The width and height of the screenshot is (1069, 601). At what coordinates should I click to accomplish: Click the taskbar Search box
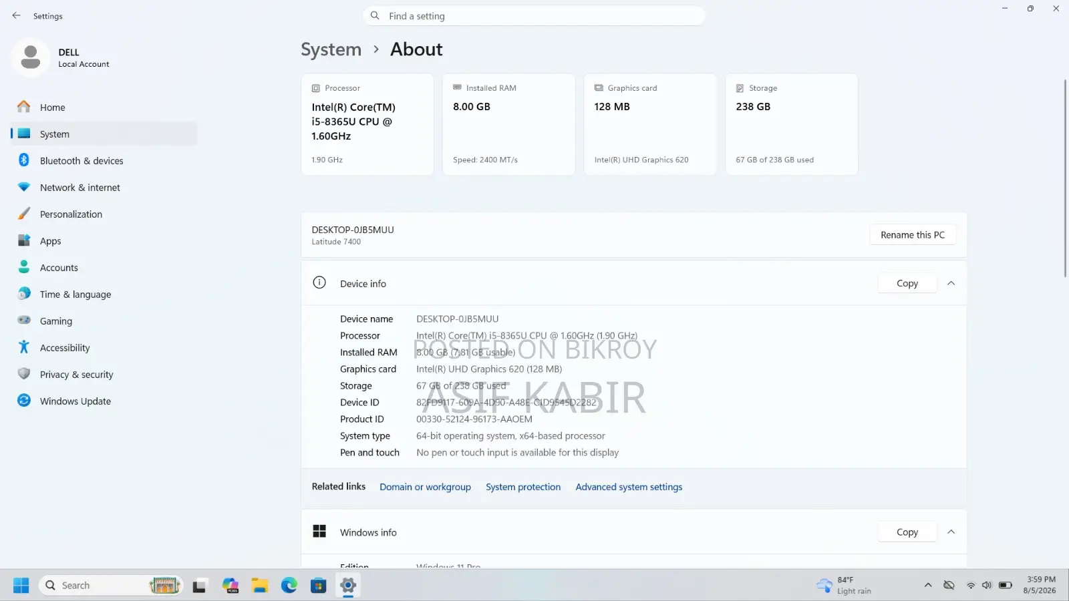[111, 586]
